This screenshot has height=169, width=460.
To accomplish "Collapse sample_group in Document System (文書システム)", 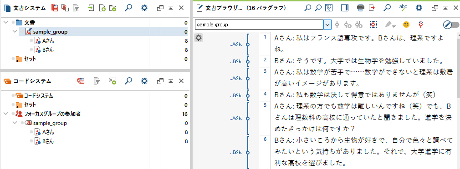I will [15, 32].
